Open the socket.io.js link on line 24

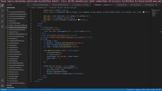coord(60,35)
